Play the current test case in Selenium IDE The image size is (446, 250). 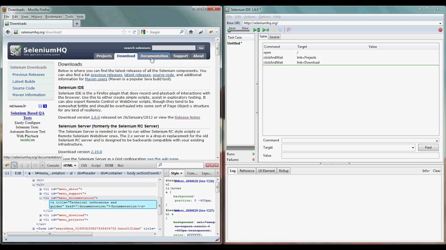[x=265, y=30]
